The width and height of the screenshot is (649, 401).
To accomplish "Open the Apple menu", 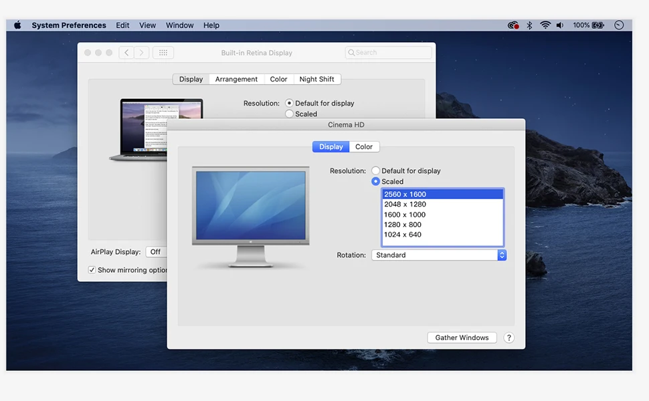I will [x=17, y=25].
